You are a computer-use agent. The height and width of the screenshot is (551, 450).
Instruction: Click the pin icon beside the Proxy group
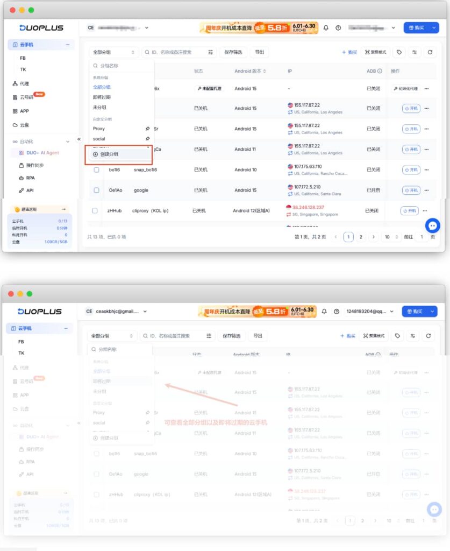[147, 129]
